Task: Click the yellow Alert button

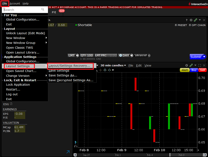Action: tap(185, 70)
